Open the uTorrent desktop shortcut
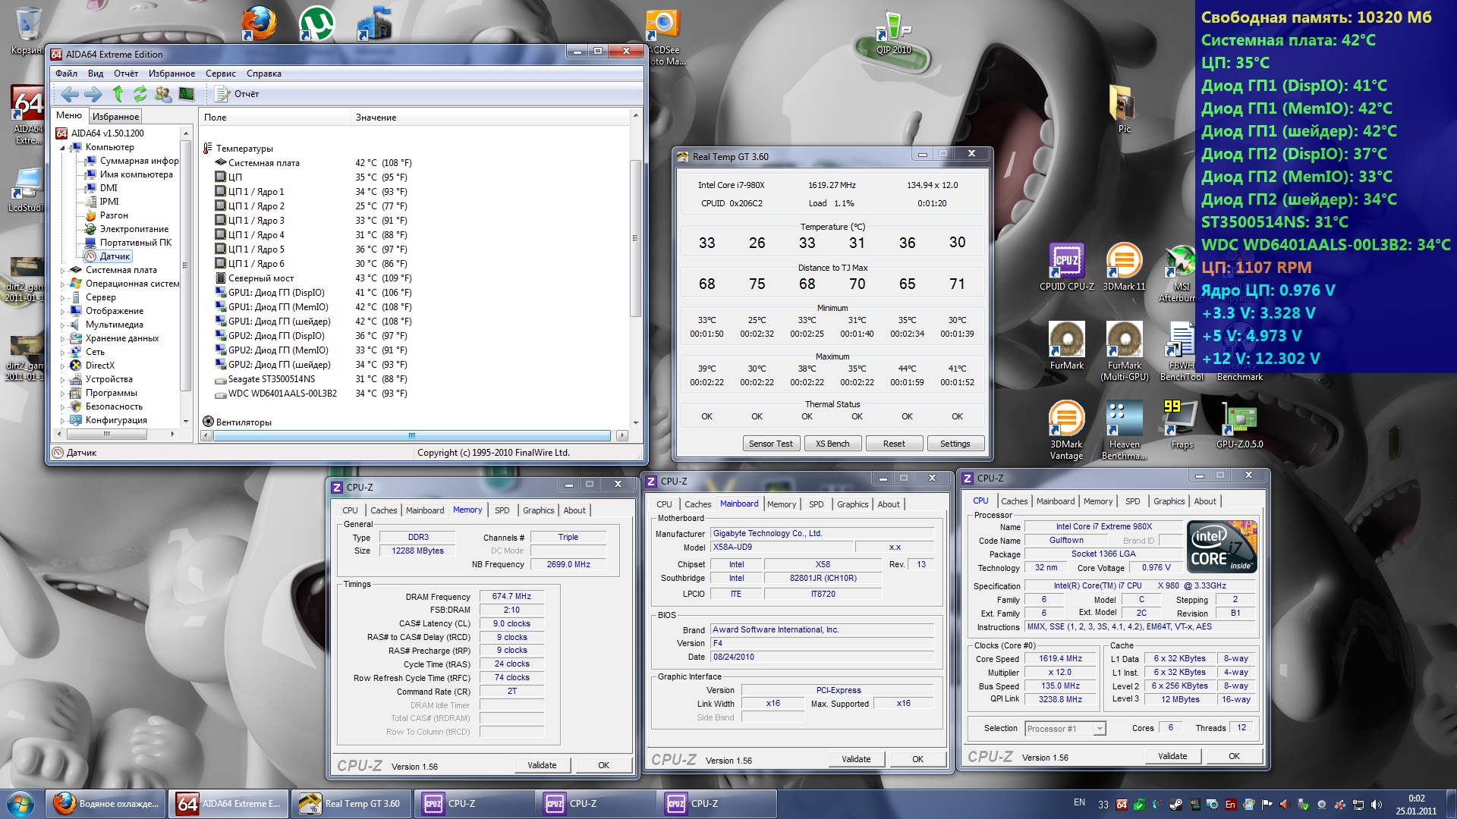 316,23
